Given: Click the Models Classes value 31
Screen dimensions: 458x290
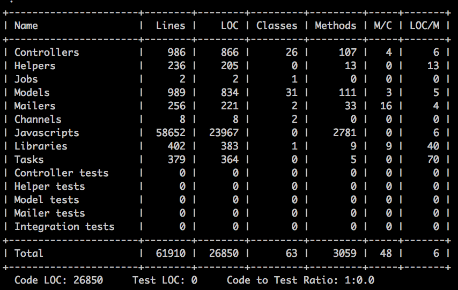Looking at the screenshot, I should (291, 92).
